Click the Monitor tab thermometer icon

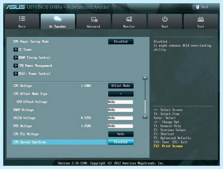coord(129,19)
